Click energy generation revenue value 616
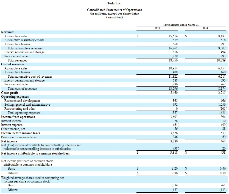Screen dimensions: 229x194 coord(175,52)
